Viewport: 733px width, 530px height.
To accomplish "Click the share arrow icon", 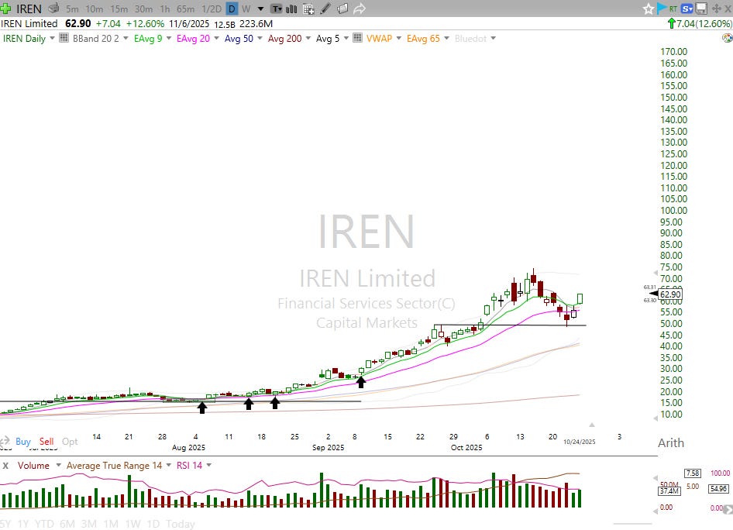I will (x=359, y=9).
